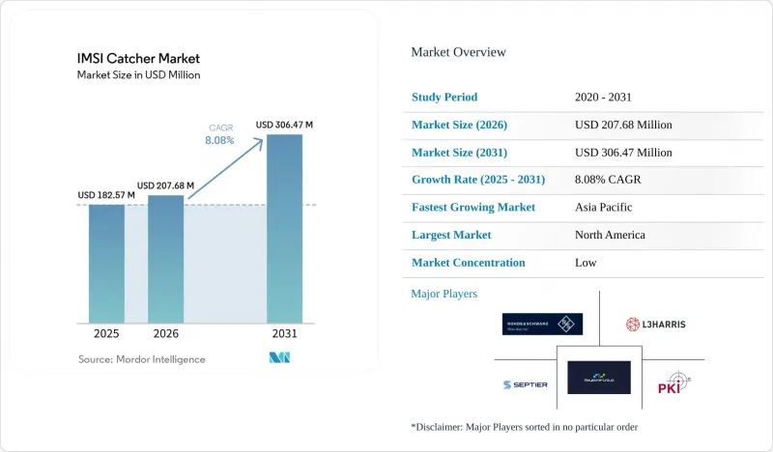The height and width of the screenshot is (452, 773).
Task: Click the 'Largest Market' label
Action: click(x=451, y=235)
